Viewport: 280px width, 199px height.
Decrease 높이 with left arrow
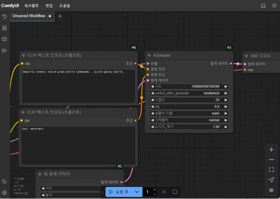(x=43, y=195)
